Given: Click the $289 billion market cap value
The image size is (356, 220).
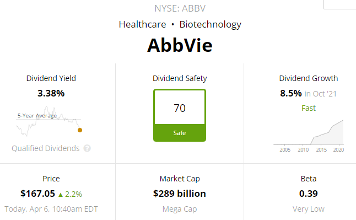Looking at the screenshot, I should 179,194.
